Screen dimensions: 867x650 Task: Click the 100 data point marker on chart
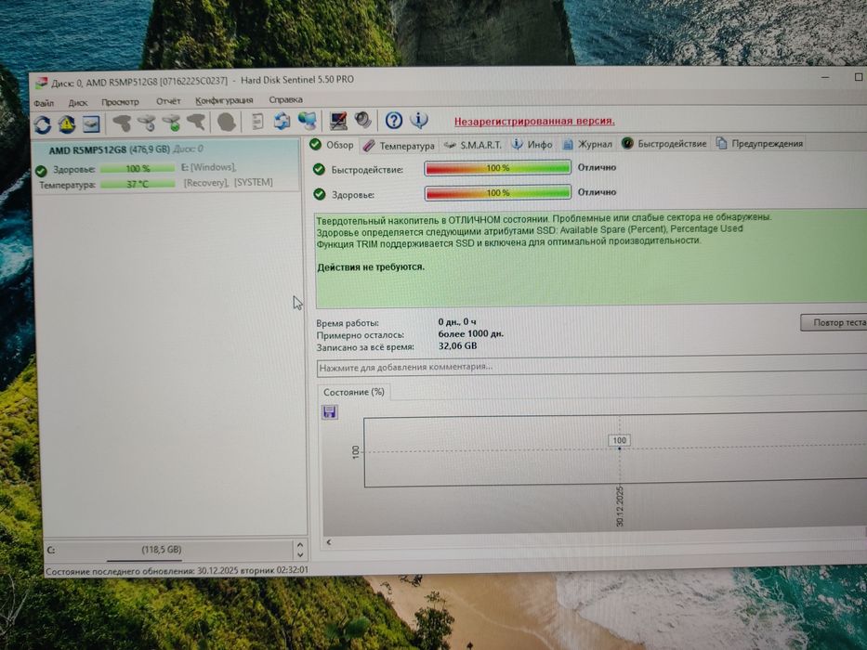click(619, 440)
